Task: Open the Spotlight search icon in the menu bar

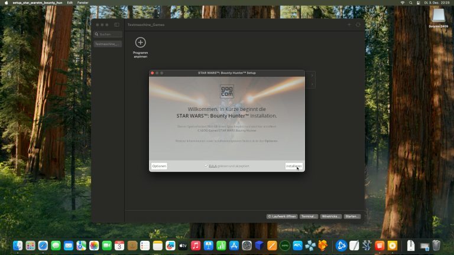Action: (411, 2)
